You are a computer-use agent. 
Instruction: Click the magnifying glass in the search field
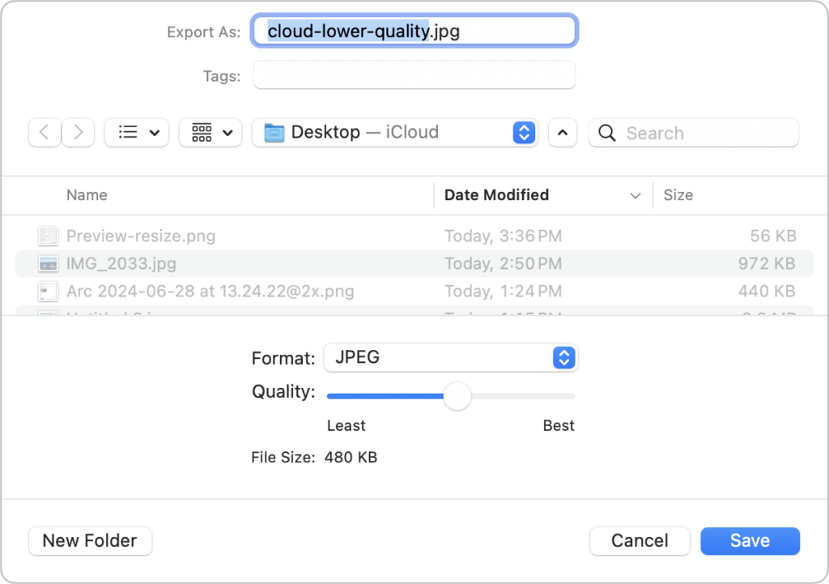tap(607, 132)
